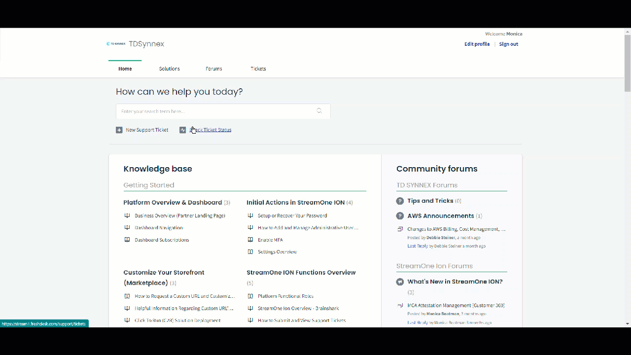Open How to Submit and View Support Tickets

(x=302, y=320)
